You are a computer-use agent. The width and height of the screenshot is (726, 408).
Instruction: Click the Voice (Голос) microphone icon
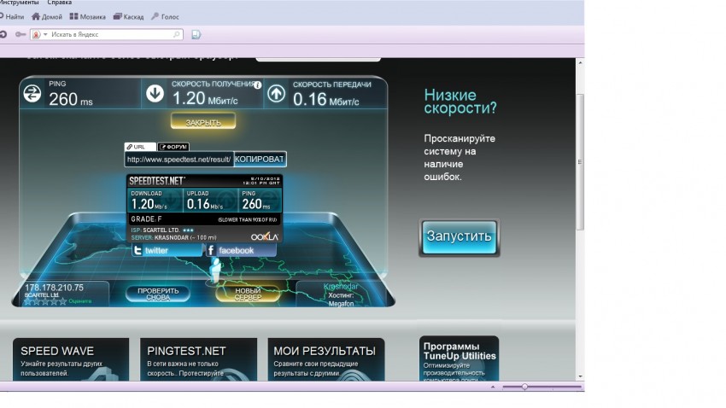(x=155, y=16)
